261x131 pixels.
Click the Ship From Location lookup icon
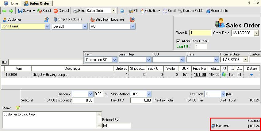[132, 19]
